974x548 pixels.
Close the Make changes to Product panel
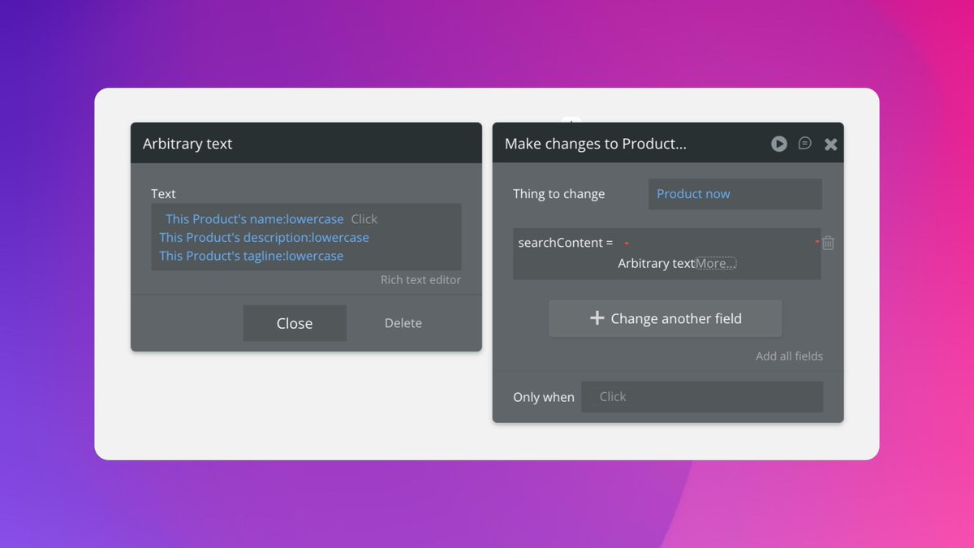coord(830,144)
